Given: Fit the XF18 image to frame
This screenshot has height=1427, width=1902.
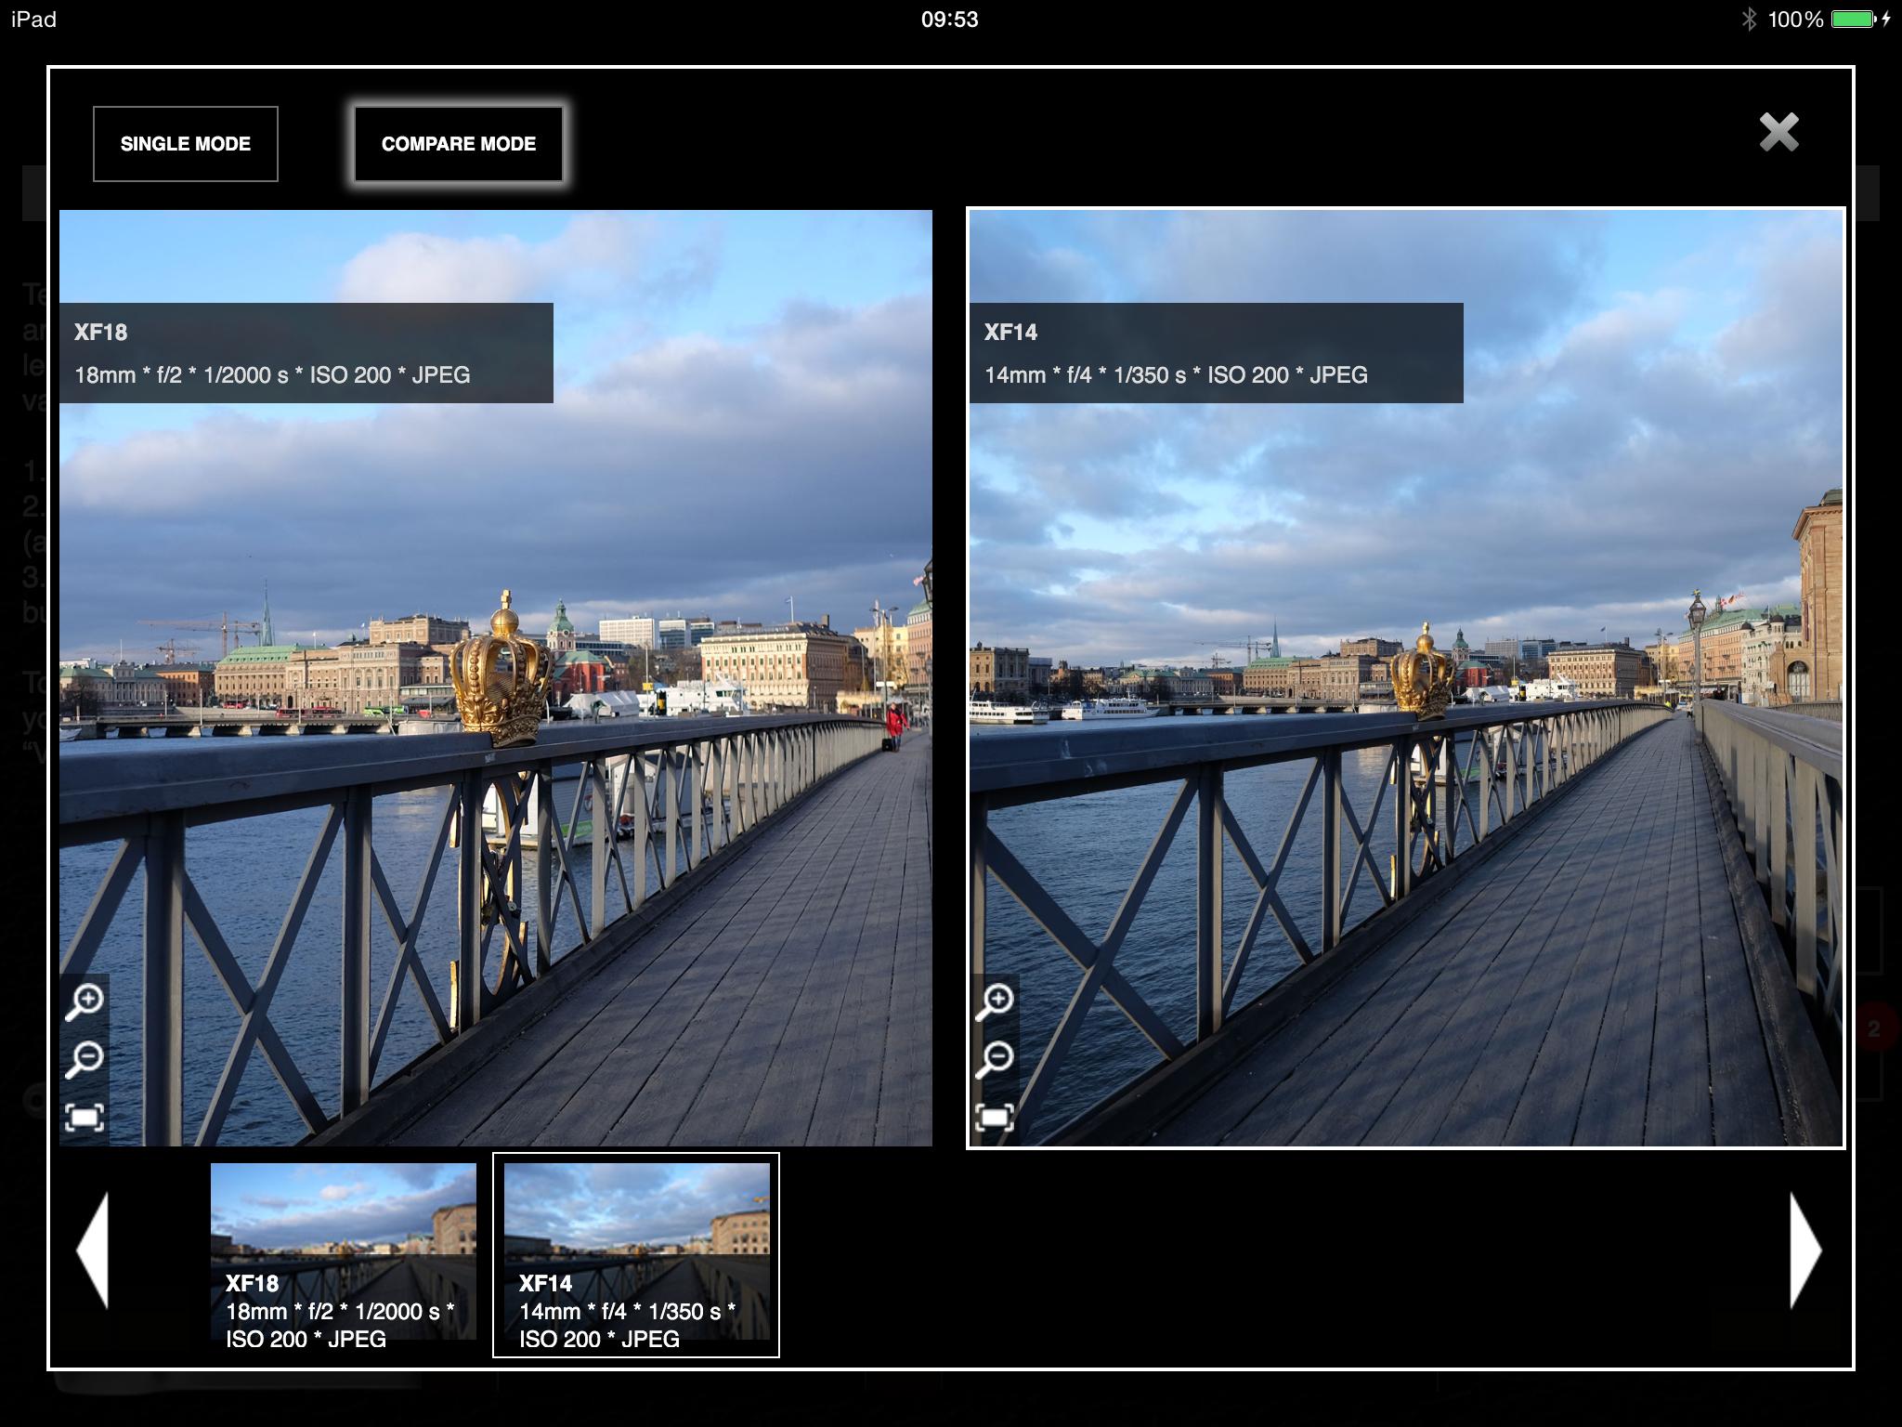Looking at the screenshot, I should pos(85,1117).
